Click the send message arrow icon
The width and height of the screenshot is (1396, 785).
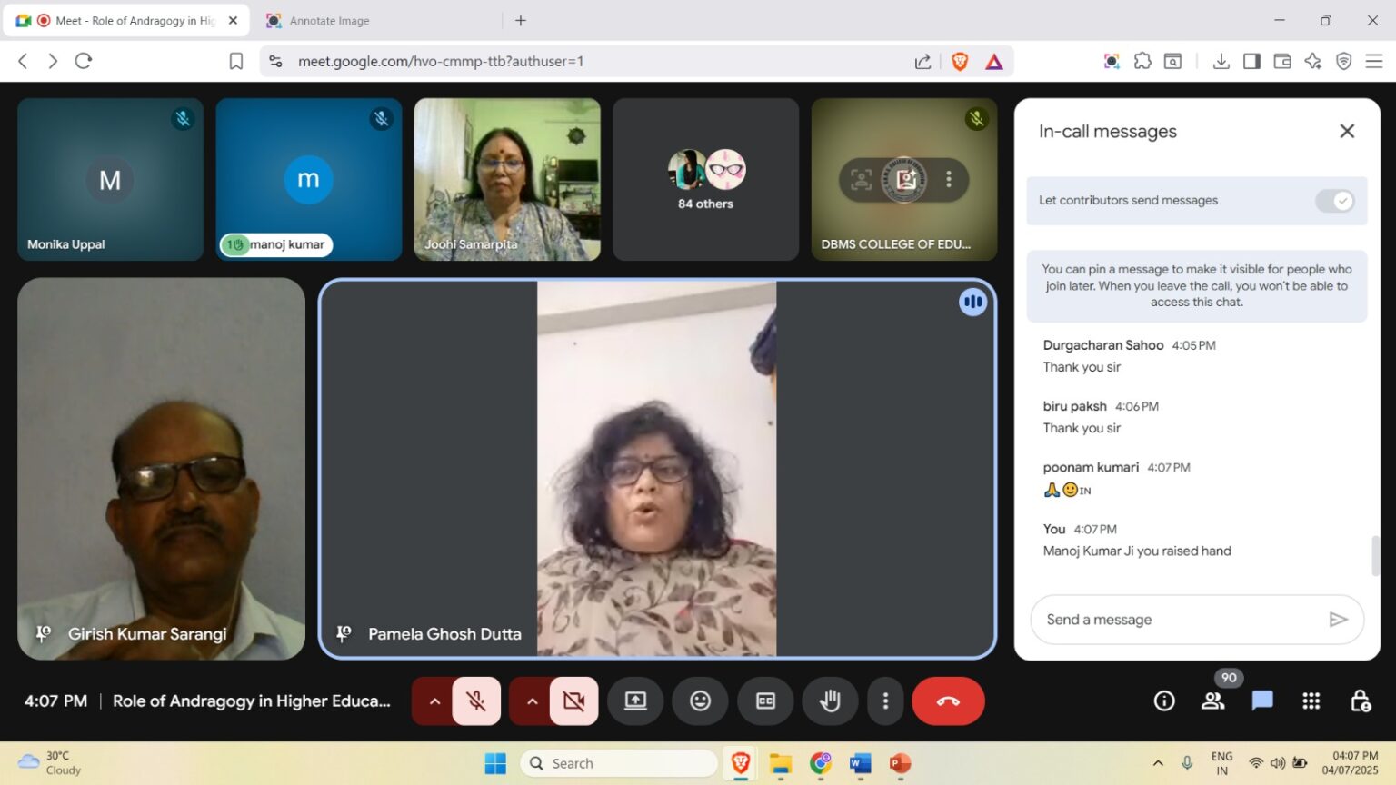pos(1338,620)
